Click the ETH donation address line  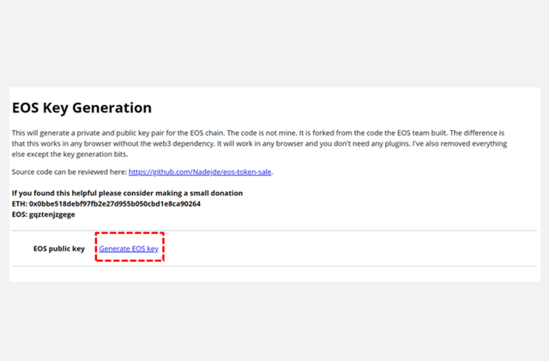pyautogui.click(x=106, y=204)
